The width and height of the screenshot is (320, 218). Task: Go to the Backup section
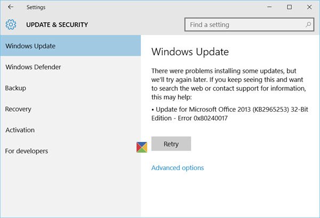15,88
